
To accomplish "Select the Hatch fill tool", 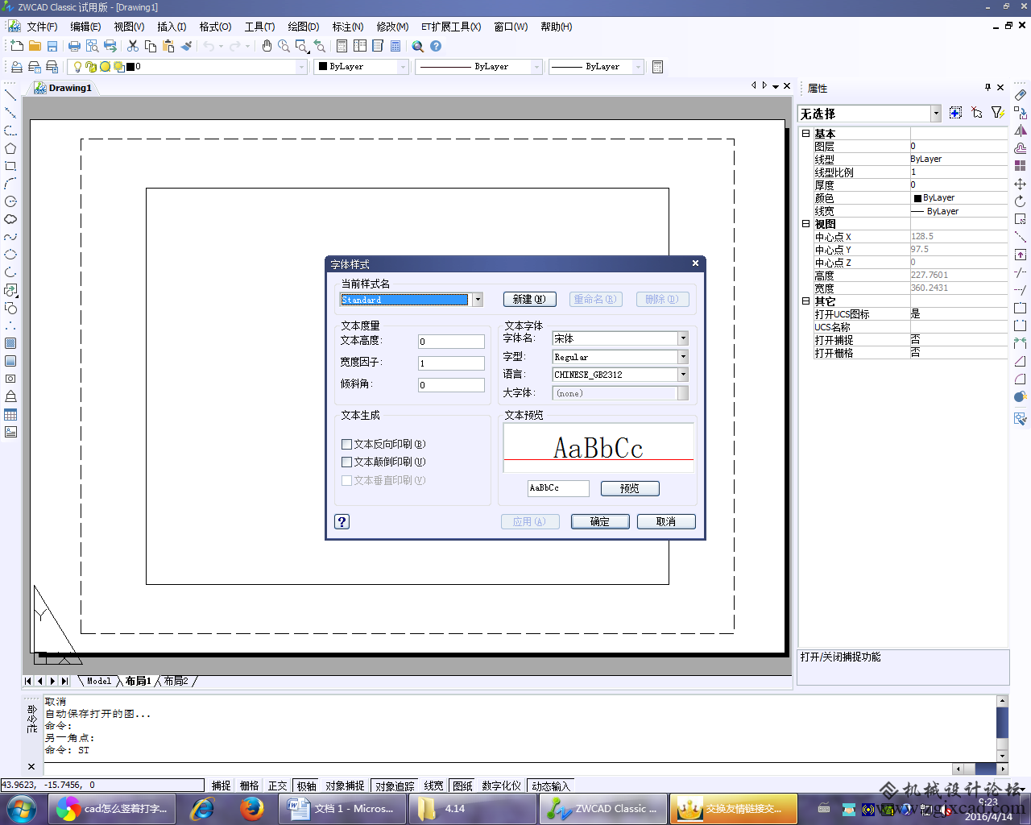I will [10, 343].
